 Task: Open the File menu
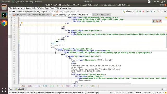coord(10,8)
